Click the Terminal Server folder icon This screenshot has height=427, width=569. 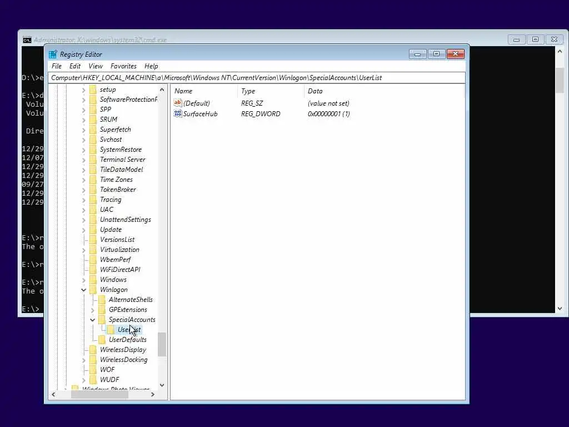[x=93, y=160]
